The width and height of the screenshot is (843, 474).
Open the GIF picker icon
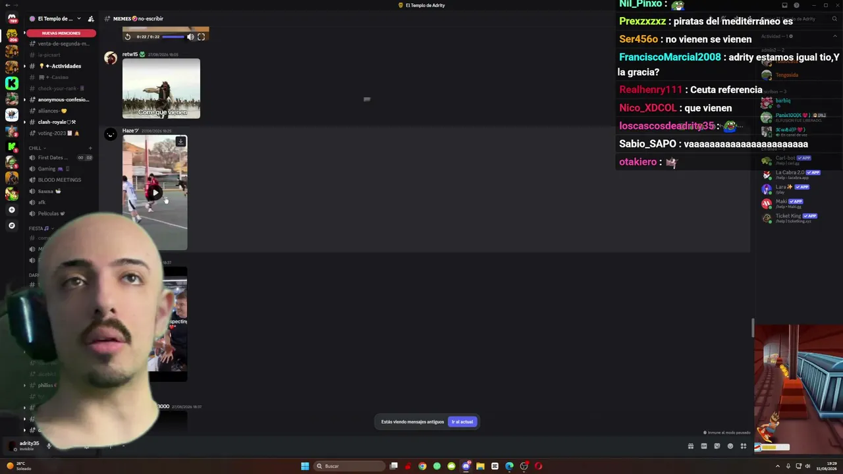704,446
